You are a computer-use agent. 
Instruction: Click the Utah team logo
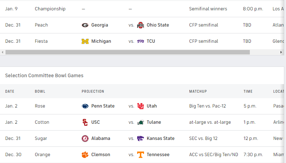[x=141, y=106]
